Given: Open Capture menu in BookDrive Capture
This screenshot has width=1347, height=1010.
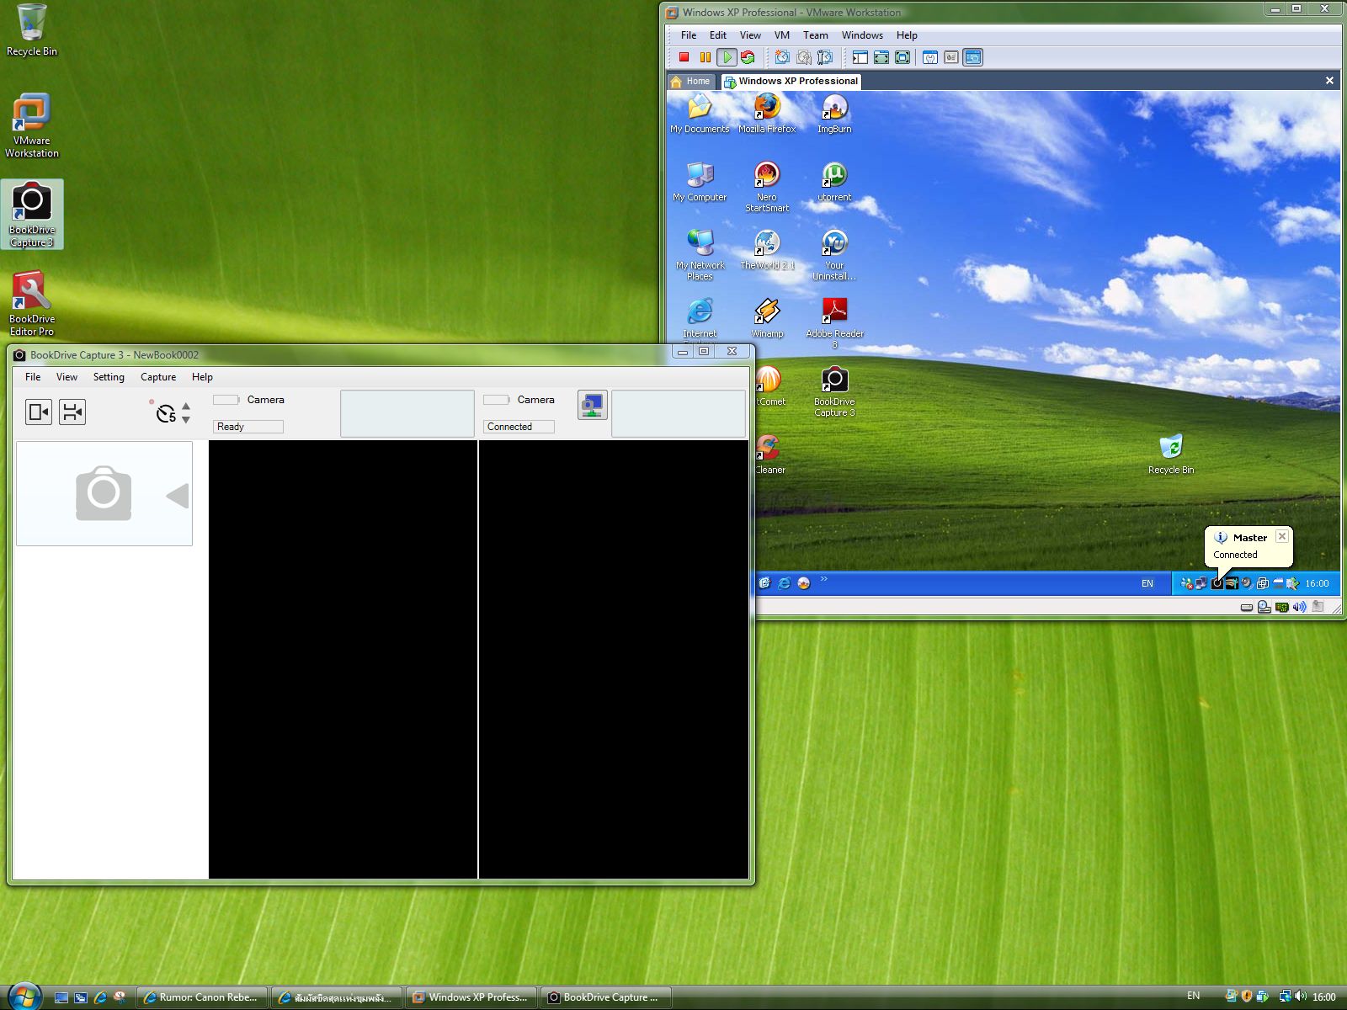Looking at the screenshot, I should pos(158,377).
